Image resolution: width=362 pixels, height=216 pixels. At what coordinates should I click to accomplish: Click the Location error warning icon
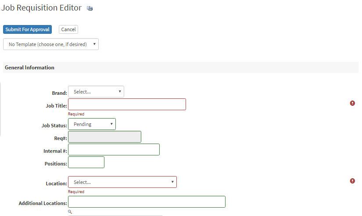352,181
